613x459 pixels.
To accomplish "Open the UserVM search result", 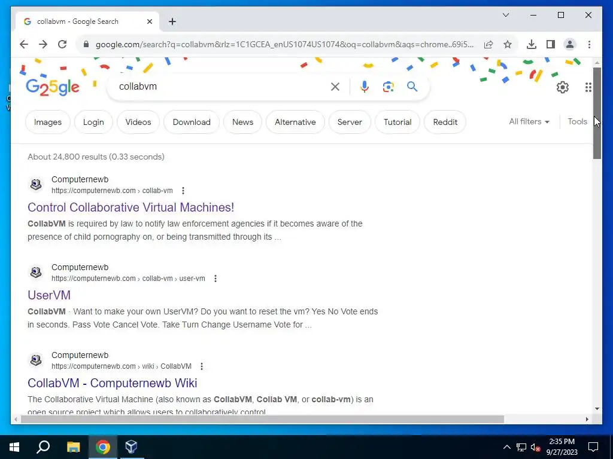I will pos(49,295).
